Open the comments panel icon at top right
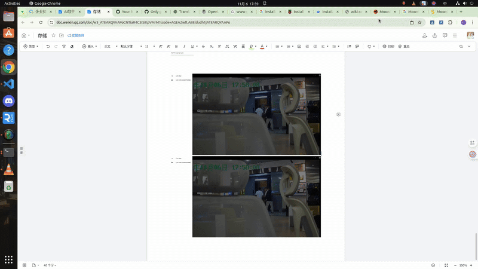The height and width of the screenshot is (269, 478). click(x=445, y=35)
